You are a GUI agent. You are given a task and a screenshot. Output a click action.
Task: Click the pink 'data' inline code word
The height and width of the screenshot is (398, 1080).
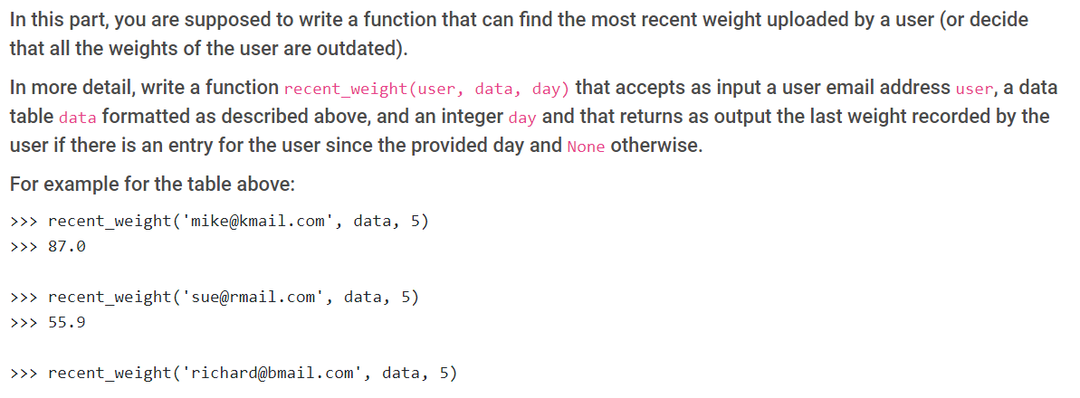click(x=78, y=117)
